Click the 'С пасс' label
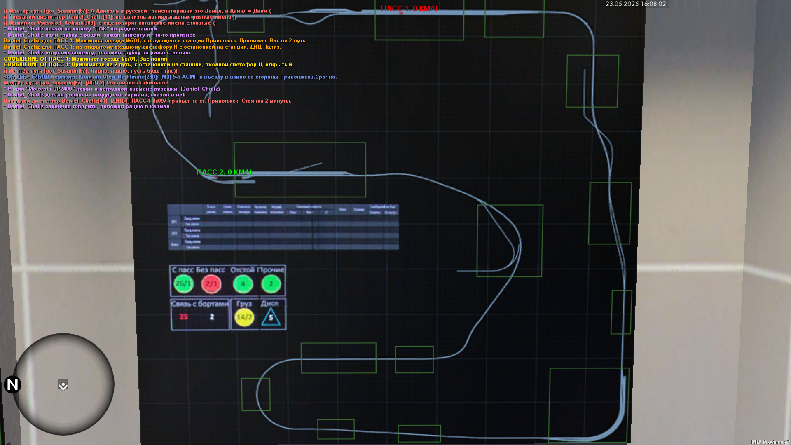The image size is (791, 445). tap(183, 270)
